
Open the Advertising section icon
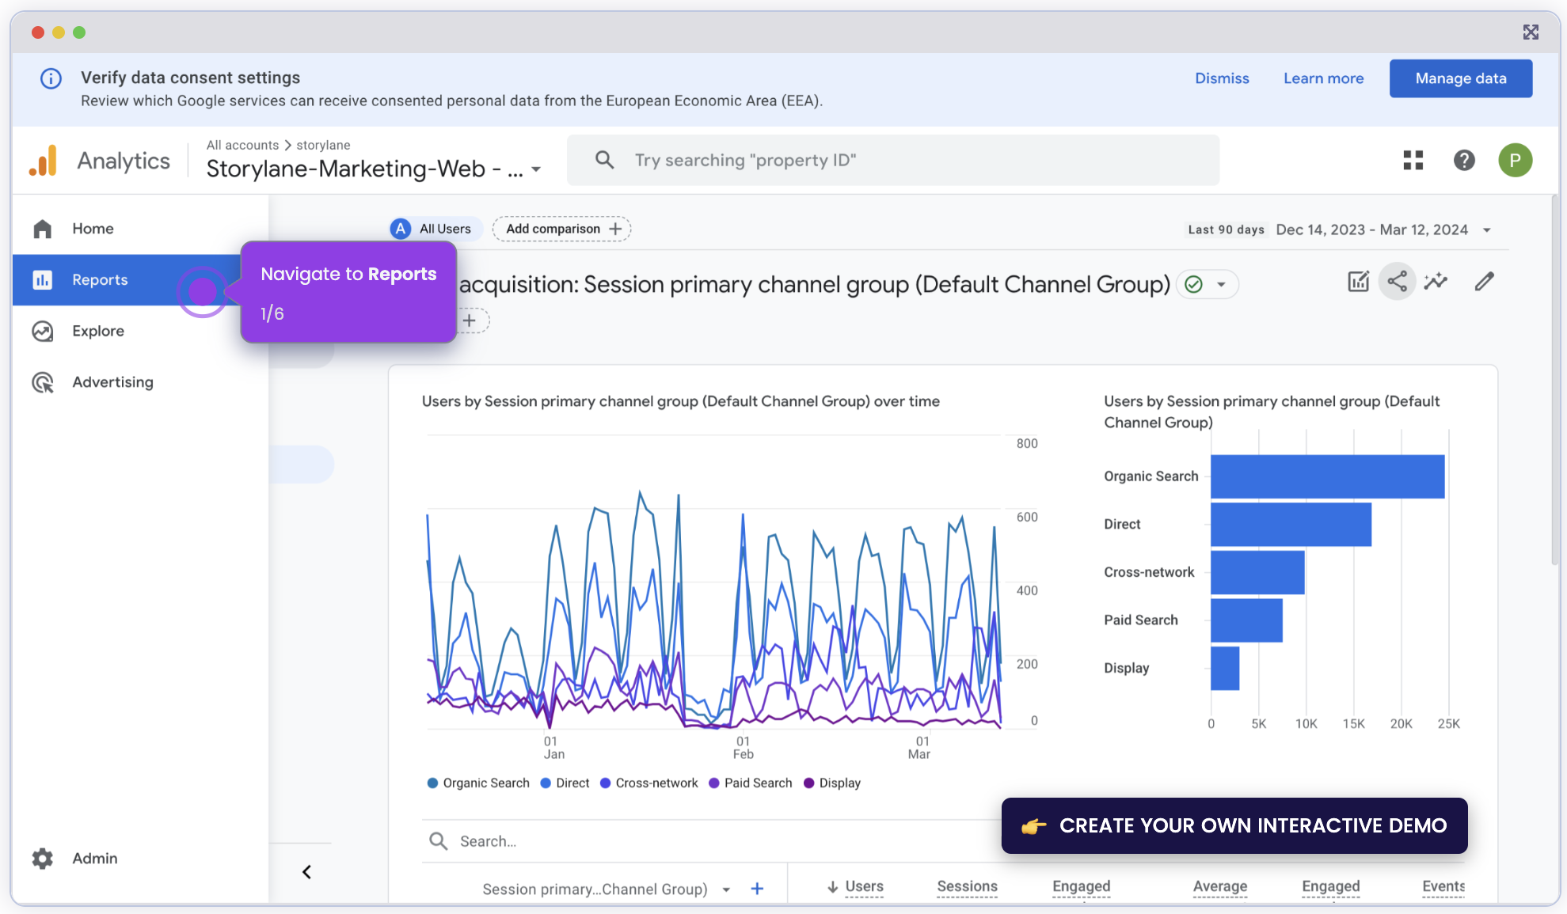(x=42, y=382)
